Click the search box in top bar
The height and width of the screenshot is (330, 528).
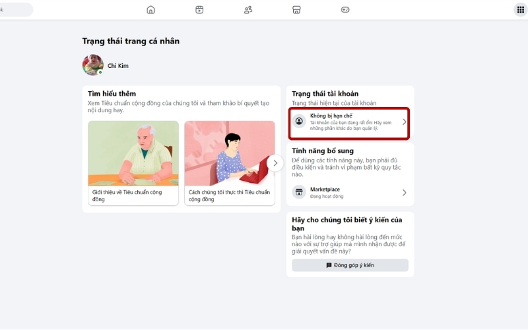[16, 10]
